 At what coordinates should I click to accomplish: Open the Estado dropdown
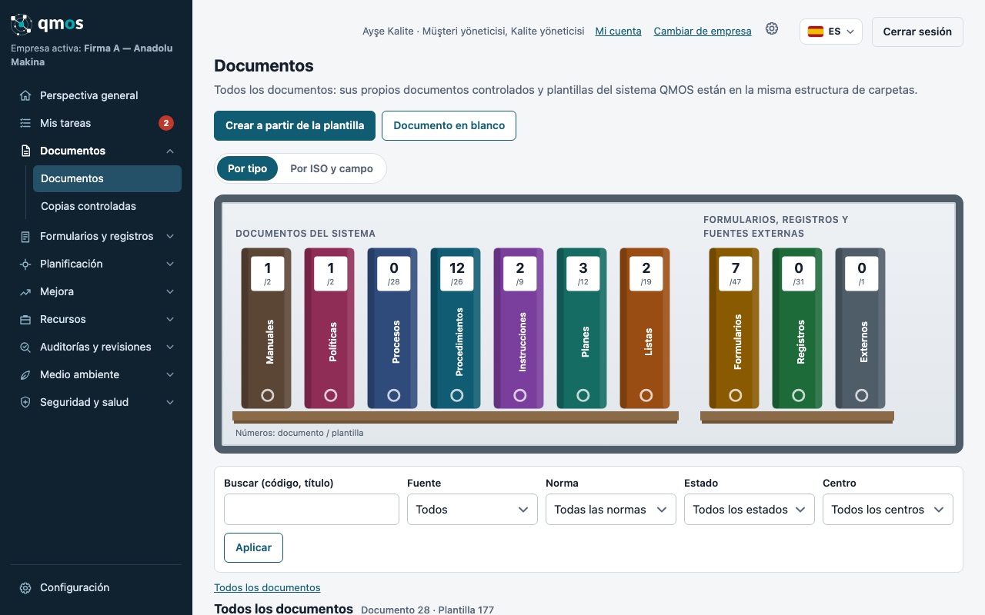tap(750, 509)
